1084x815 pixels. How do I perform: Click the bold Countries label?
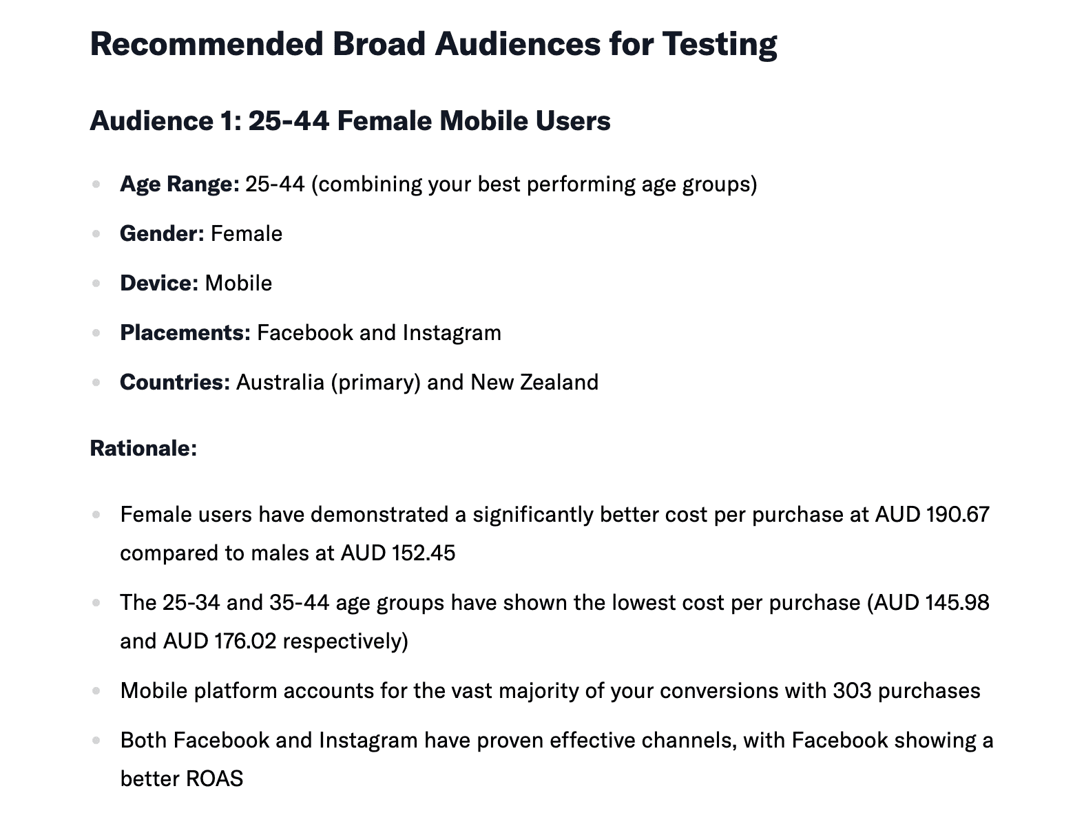click(x=175, y=383)
